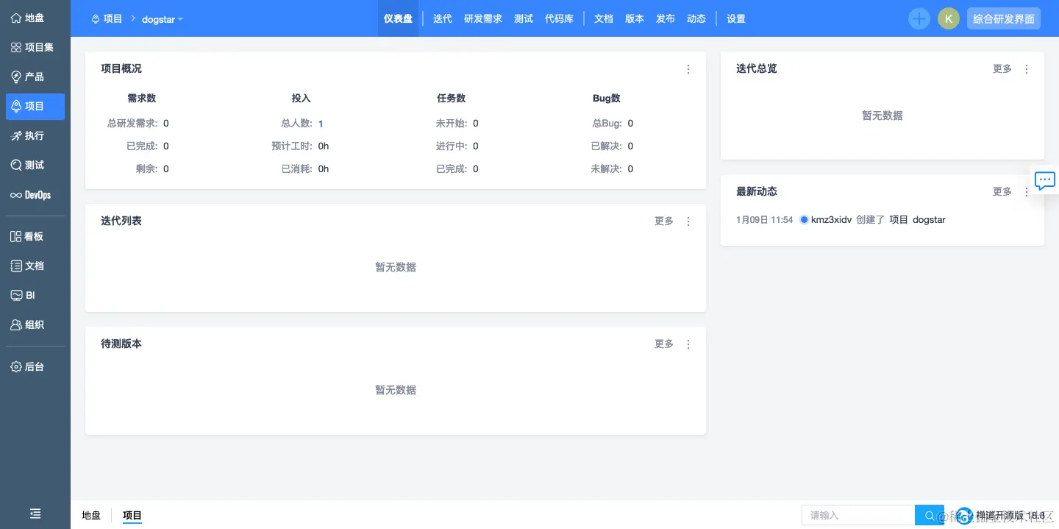This screenshot has width=1059, height=529.
Task: Click the 禅道开源版 18.8 version text
Action: click(1010, 516)
